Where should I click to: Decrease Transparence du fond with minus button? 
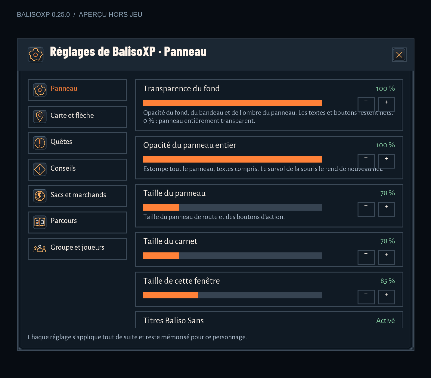pyautogui.click(x=366, y=105)
